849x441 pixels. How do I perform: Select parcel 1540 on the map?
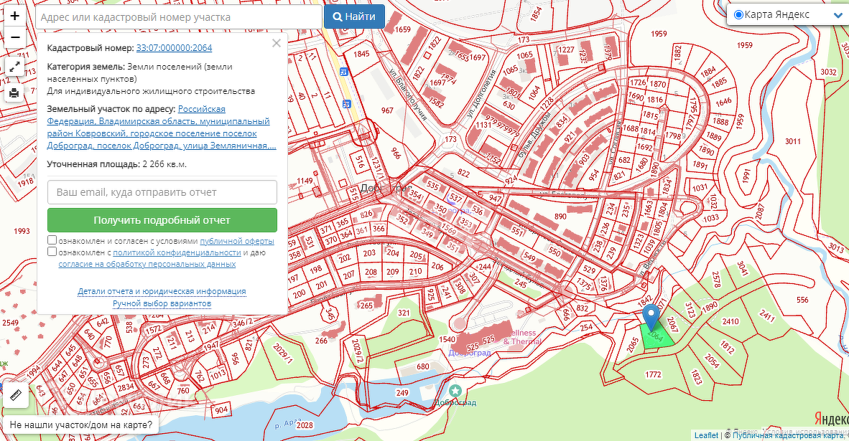click(x=447, y=339)
